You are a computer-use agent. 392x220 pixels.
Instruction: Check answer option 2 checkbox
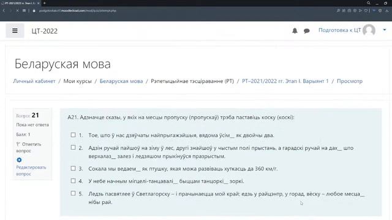[x=73, y=147]
